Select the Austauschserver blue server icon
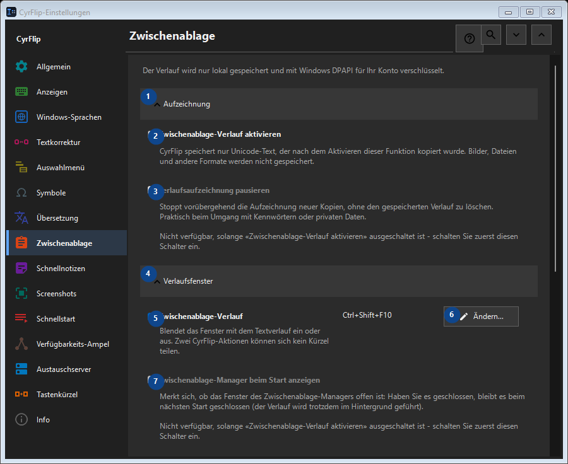This screenshot has height=464, width=568. pos(21,369)
